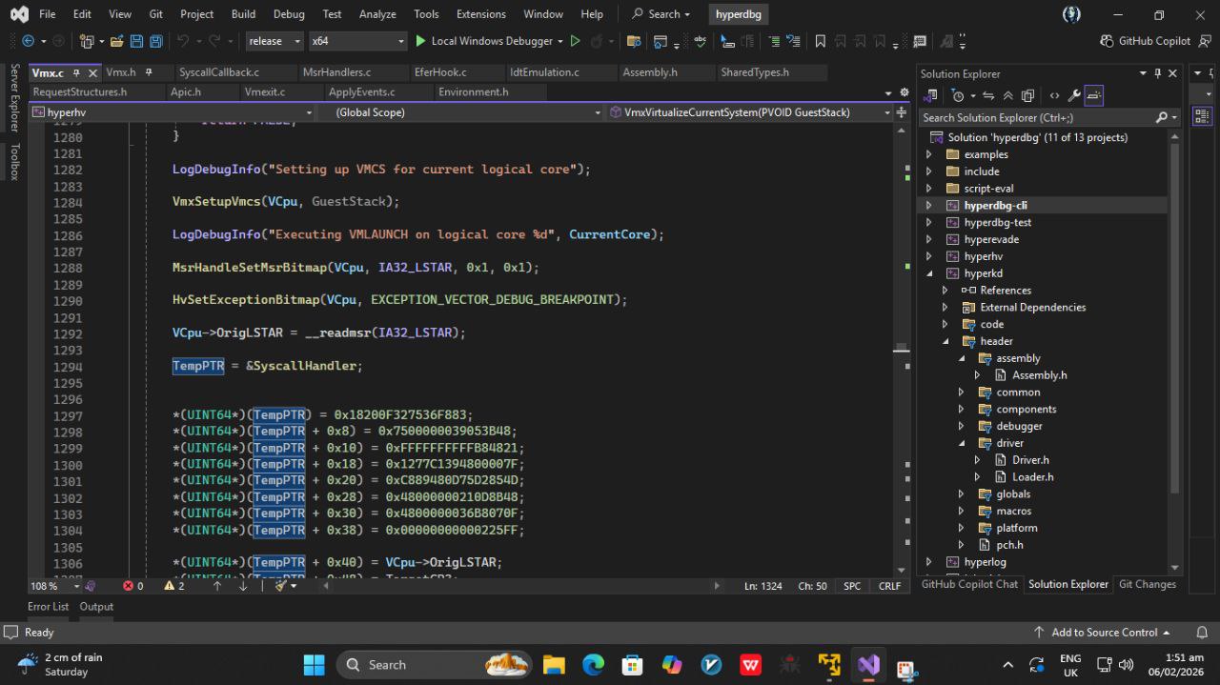The height and width of the screenshot is (685, 1220).
Task: Click the Toggle Bookmark icon in toolbar
Action: point(820,41)
